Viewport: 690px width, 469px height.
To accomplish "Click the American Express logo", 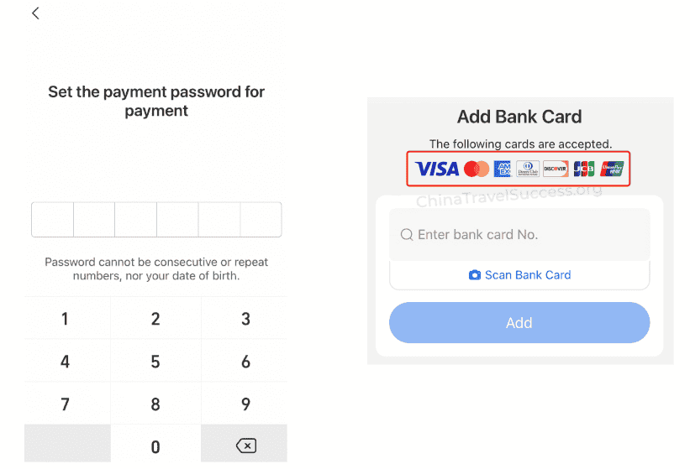I will pos(503,169).
